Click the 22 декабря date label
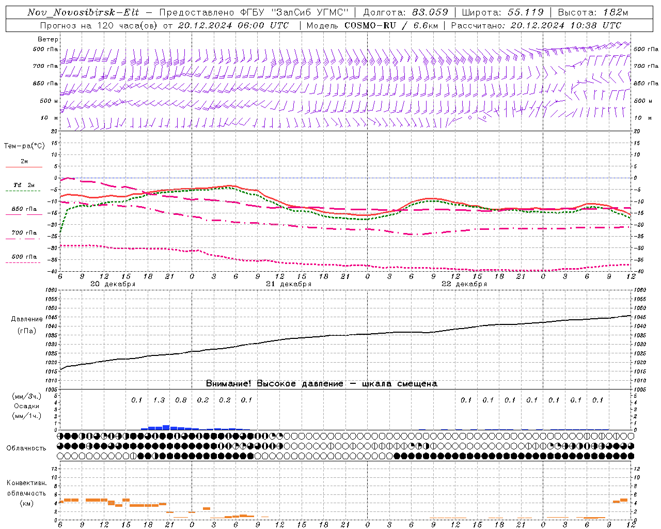This screenshot has height=529, width=661. pyautogui.click(x=464, y=284)
